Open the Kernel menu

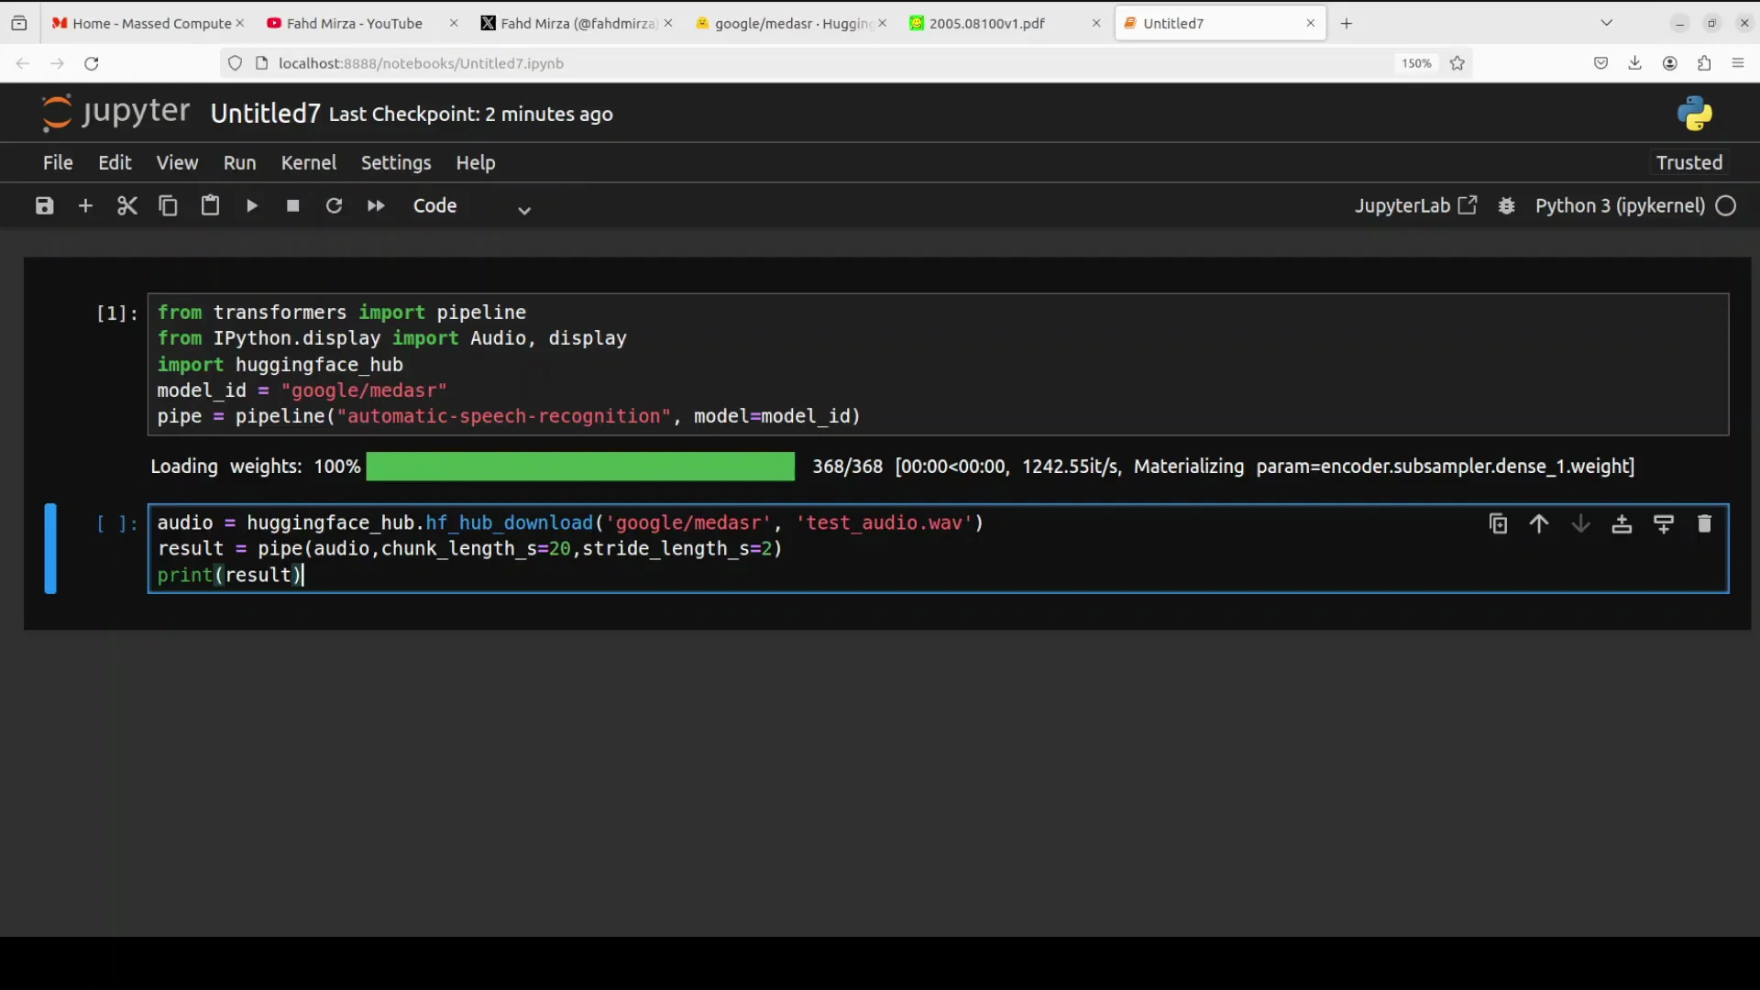click(x=308, y=162)
